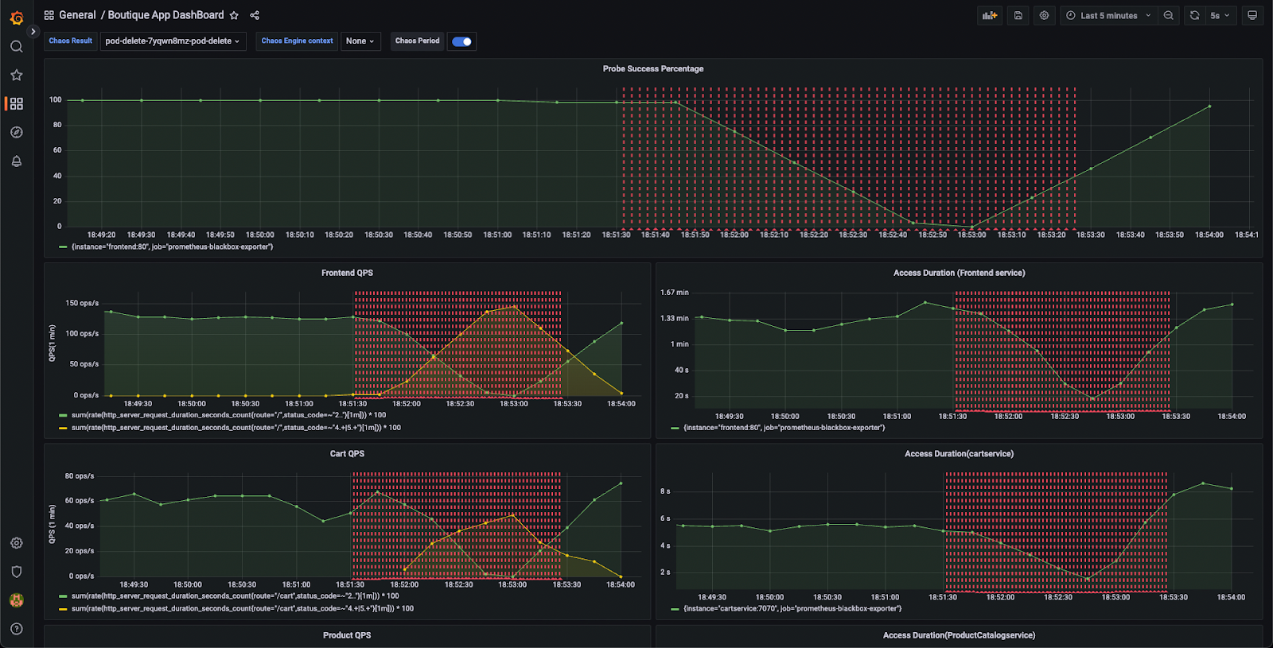The height and width of the screenshot is (648, 1273).
Task: Toggle the Chaos Period switch
Action: pyautogui.click(x=461, y=41)
